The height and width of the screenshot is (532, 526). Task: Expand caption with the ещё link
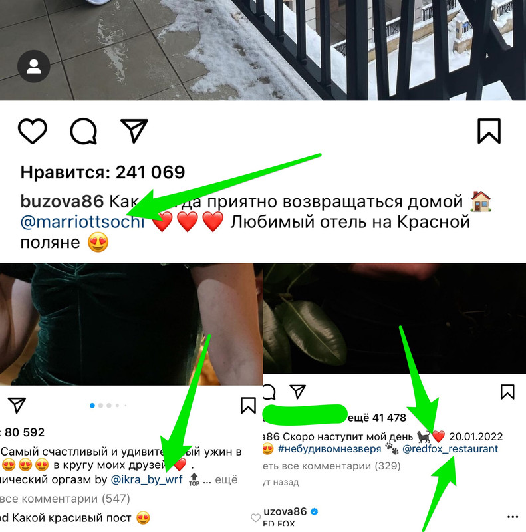click(x=226, y=479)
